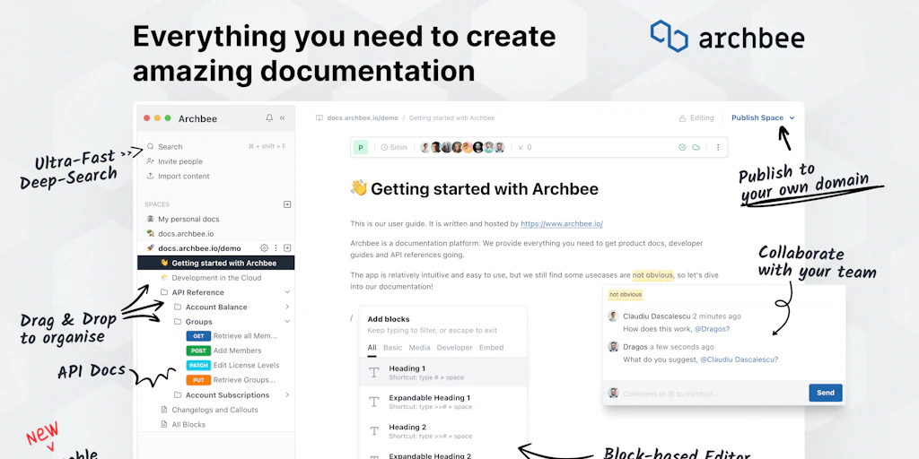The height and width of the screenshot is (459, 919).
Task: Collapse the API Reference folder chevron
Action: (287, 292)
